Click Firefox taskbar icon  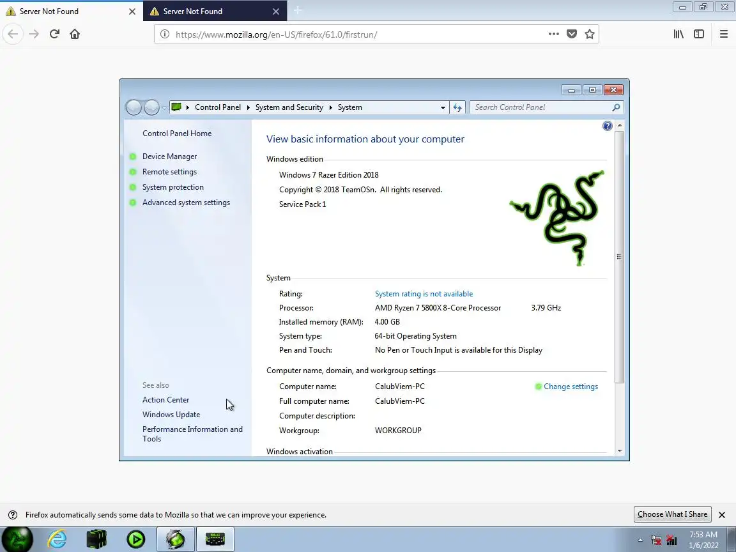176,539
